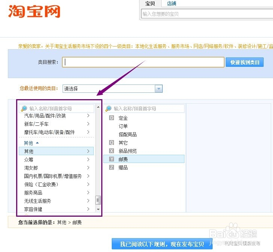Click chevron arrow beside 淘女郎
Viewport: 273px width, 252px height.
pyautogui.click(x=88, y=168)
